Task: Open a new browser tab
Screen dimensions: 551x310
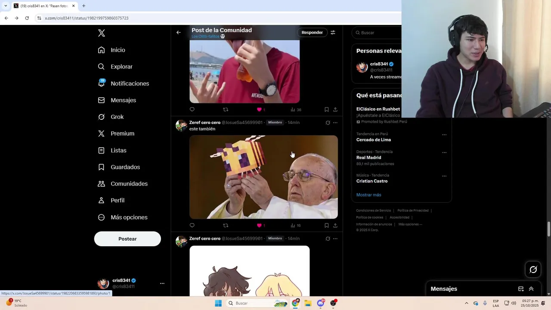Action: pyautogui.click(x=84, y=6)
